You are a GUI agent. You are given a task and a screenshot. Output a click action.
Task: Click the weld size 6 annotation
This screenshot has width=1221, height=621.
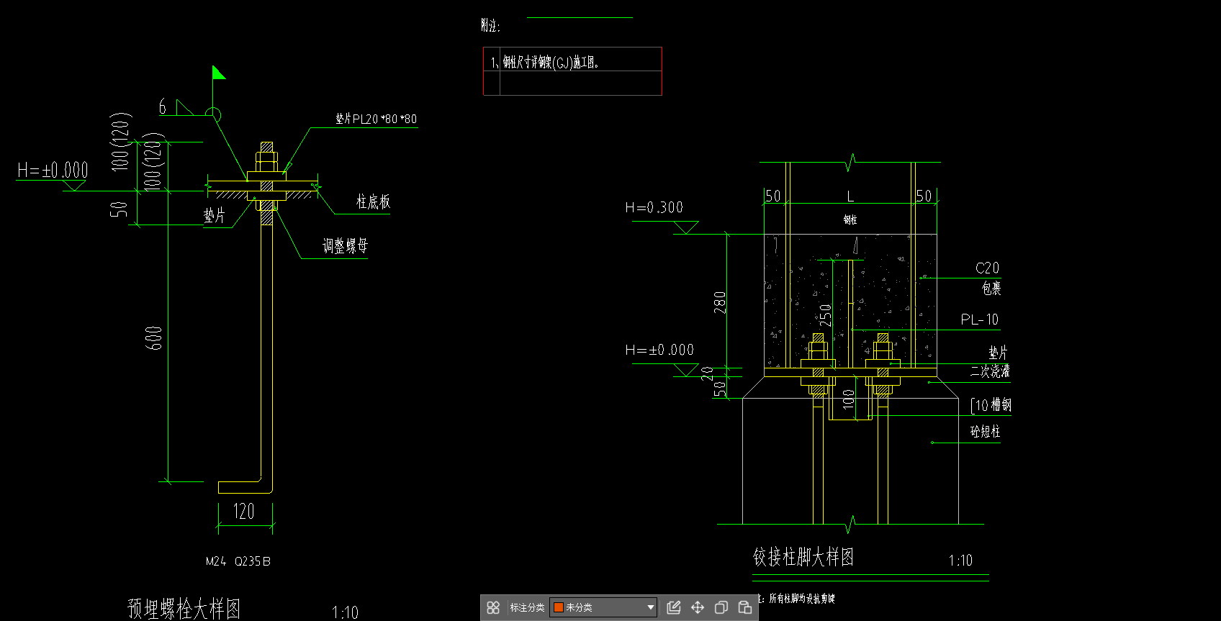coord(163,107)
